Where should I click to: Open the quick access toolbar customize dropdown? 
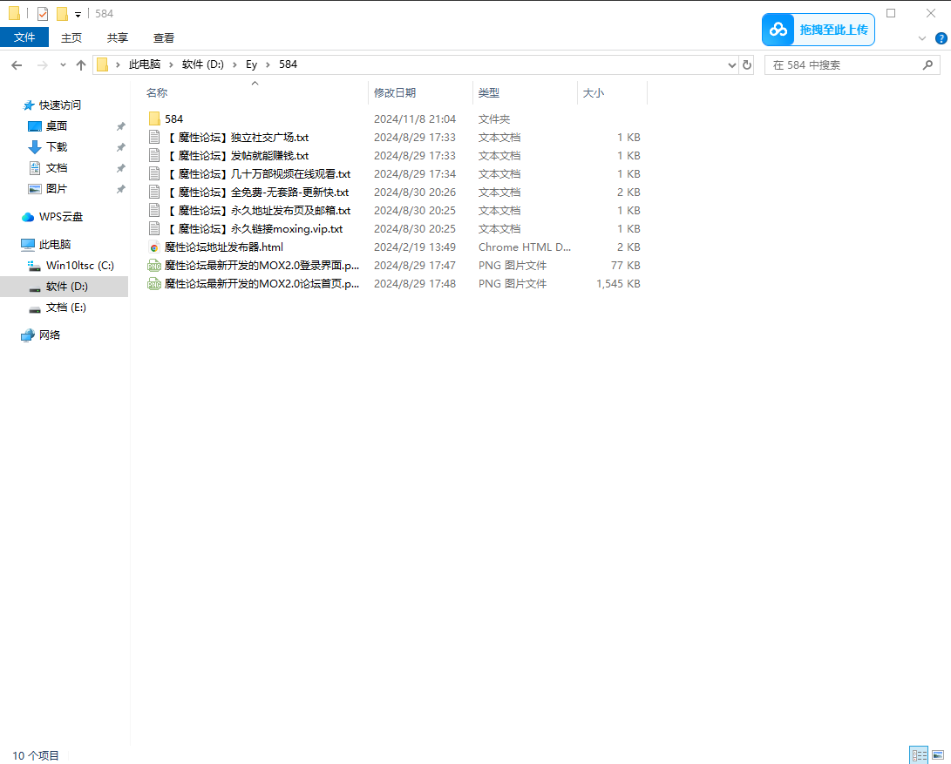click(78, 14)
